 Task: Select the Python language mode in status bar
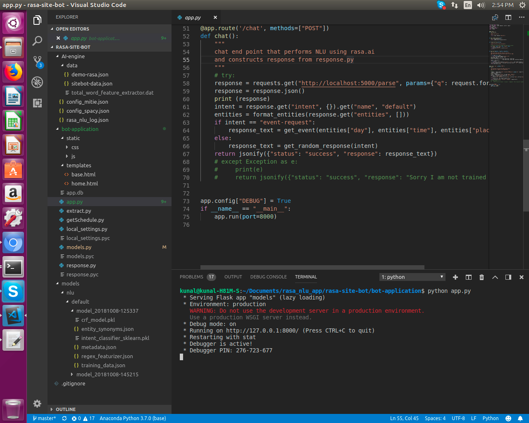[491, 418]
